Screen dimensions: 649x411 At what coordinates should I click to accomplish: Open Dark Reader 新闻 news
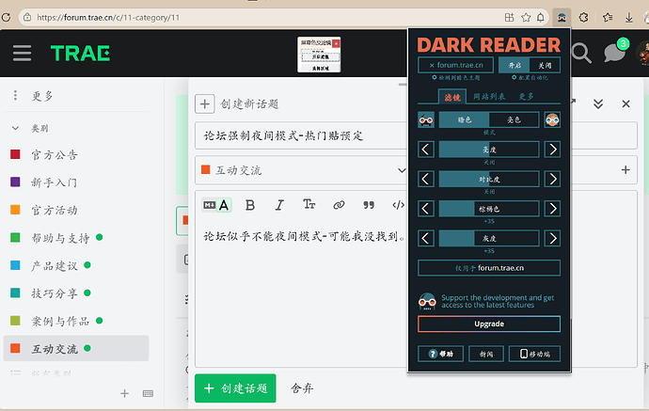pyautogui.click(x=486, y=354)
